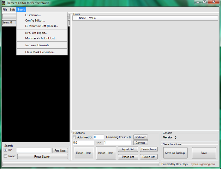Choose EL Structure Diff (Rules)... entry

pyautogui.click(x=42, y=26)
